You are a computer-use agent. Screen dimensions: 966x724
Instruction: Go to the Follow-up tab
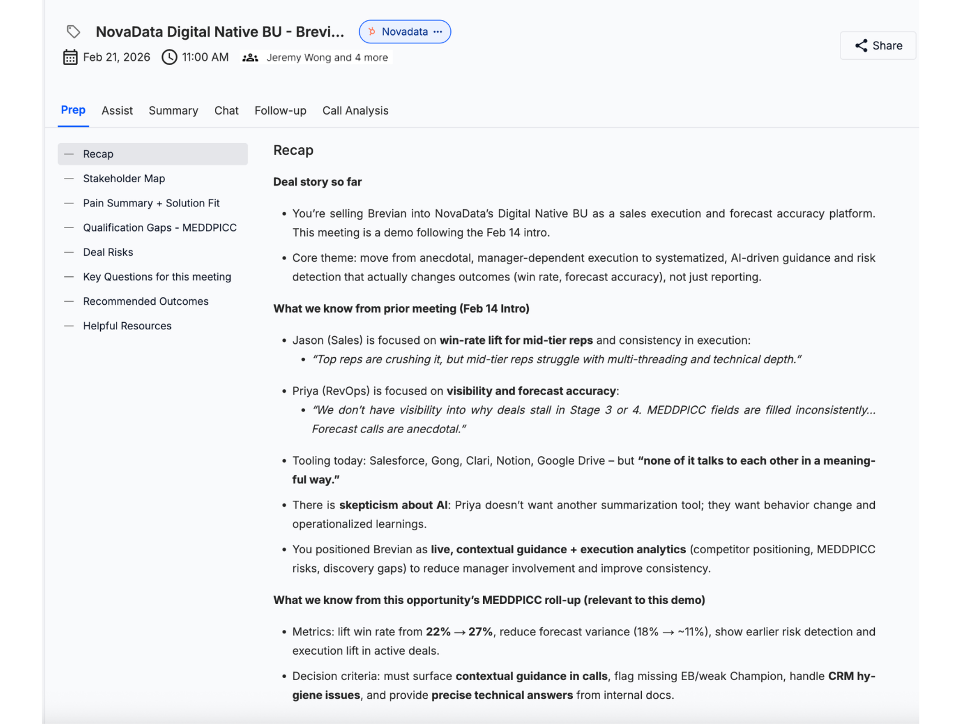(280, 110)
